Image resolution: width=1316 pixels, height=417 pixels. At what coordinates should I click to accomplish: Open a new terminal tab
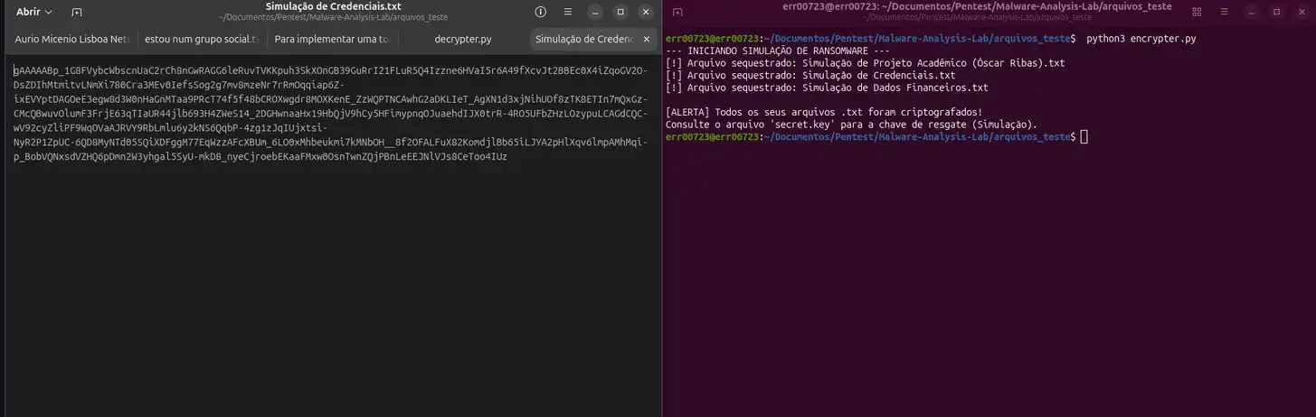tap(677, 12)
